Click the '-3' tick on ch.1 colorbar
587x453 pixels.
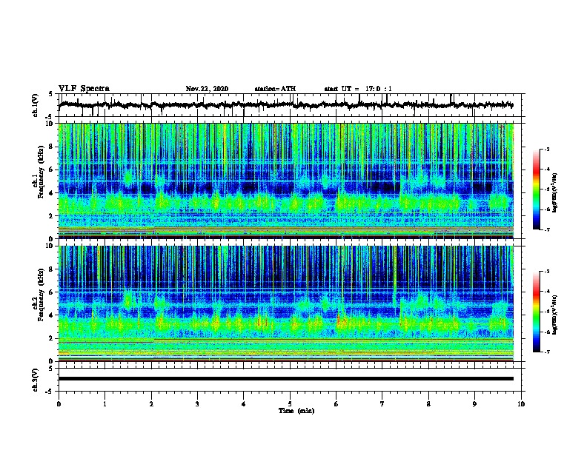546,149
